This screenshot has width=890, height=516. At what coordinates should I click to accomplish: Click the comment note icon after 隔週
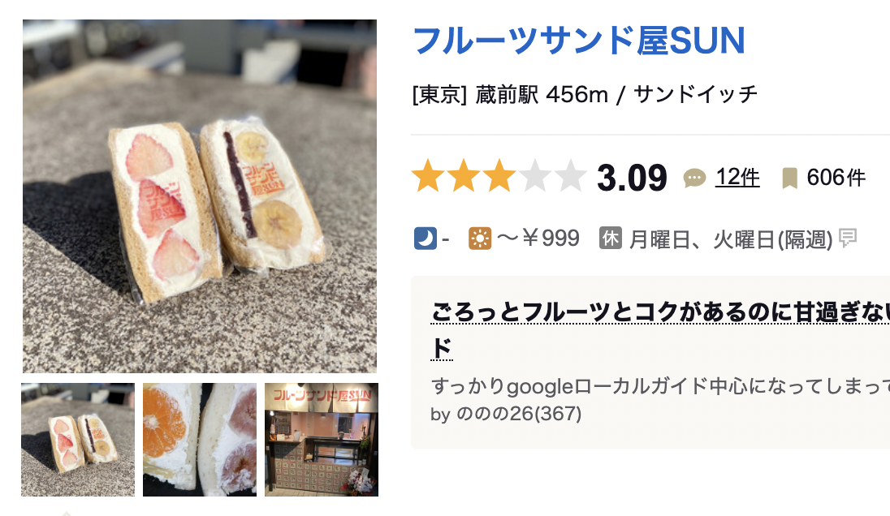(x=848, y=238)
